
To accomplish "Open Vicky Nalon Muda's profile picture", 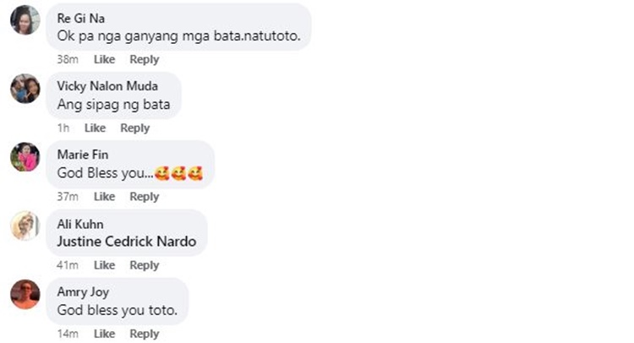I will [25, 89].
